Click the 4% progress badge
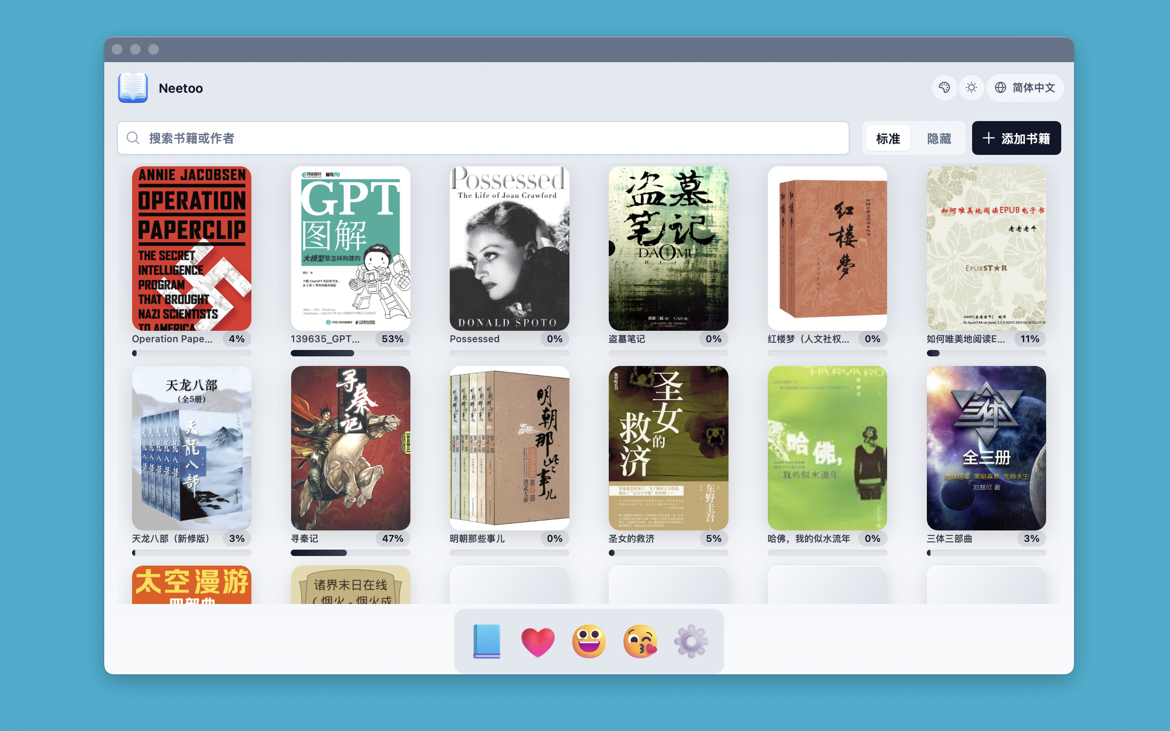Viewport: 1170px width, 731px height. pyautogui.click(x=237, y=339)
